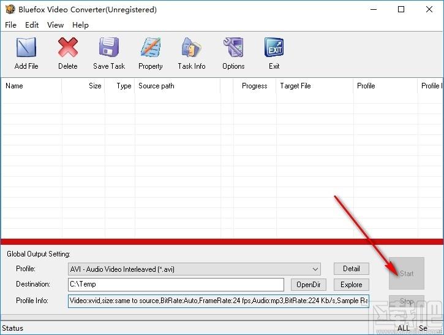Click the red Delete icon
This screenshot has width=444, height=335.
pyautogui.click(x=68, y=47)
